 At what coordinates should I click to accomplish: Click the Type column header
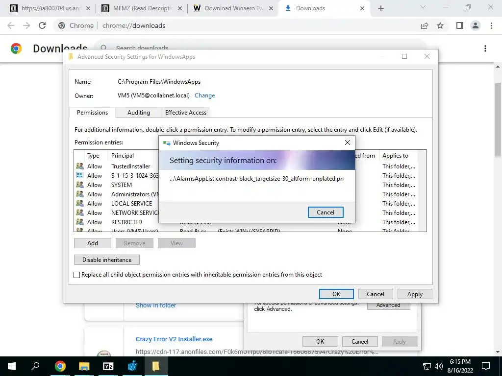click(93, 156)
